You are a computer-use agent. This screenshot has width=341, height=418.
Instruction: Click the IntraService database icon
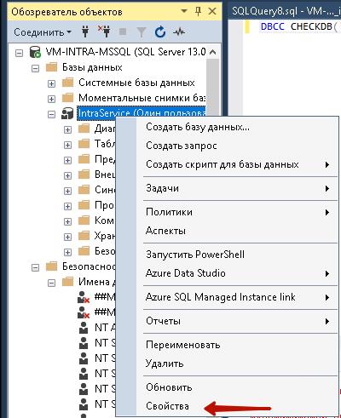pyautogui.click(x=67, y=114)
